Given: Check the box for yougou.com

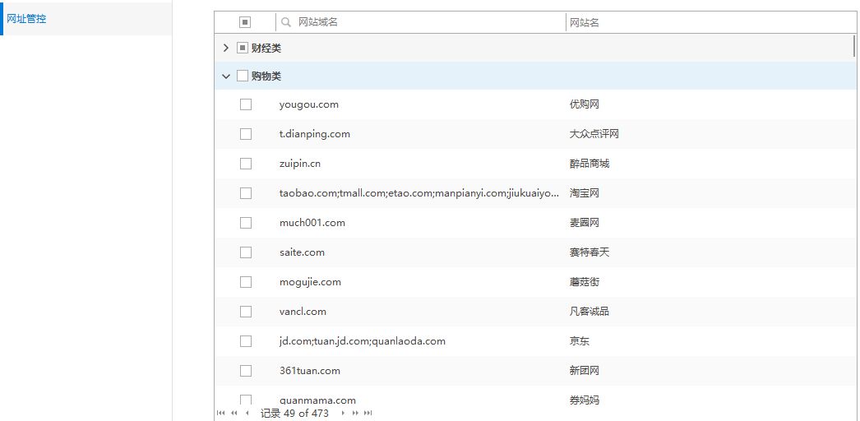Looking at the screenshot, I should click(x=246, y=104).
